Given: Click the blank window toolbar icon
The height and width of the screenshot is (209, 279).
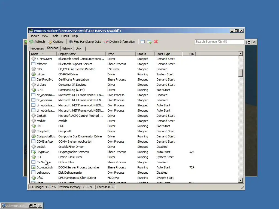Looking at the screenshot, I should click(142, 42).
